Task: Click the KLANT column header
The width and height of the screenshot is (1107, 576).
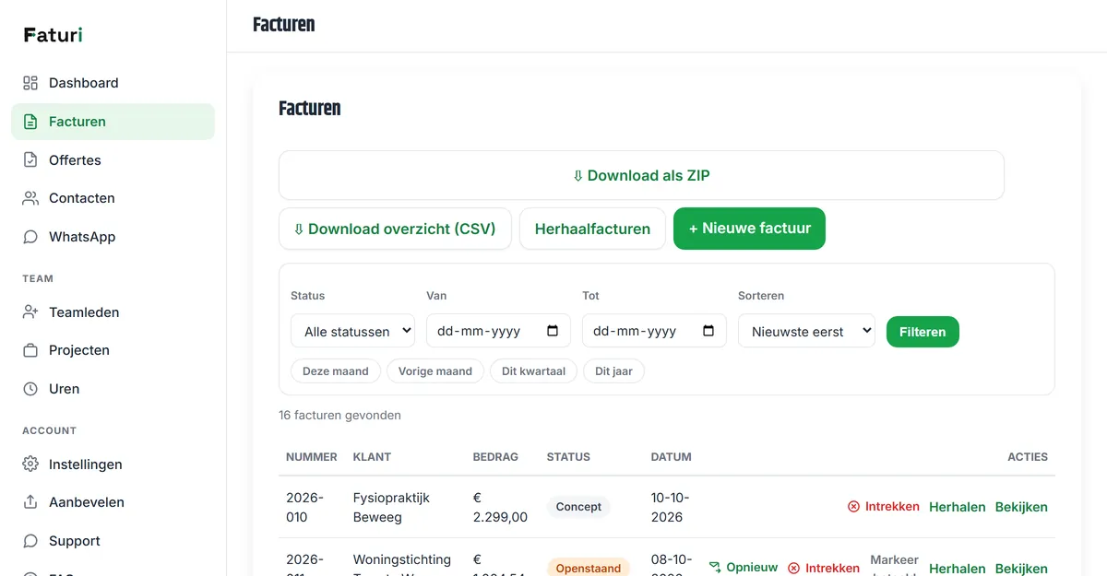Action: (372, 457)
